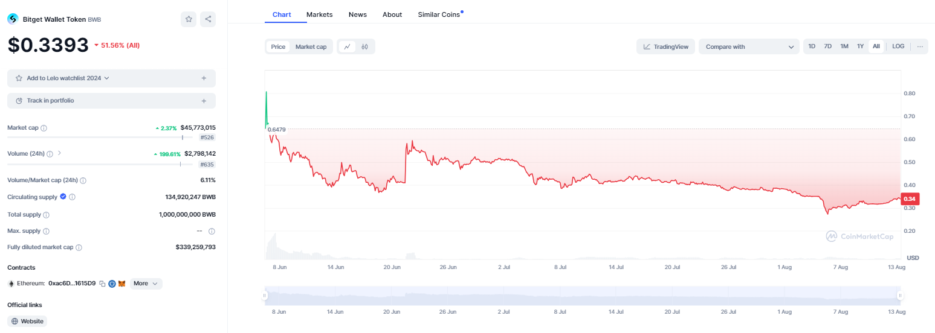Copy the Ethereum contract address
The height and width of the screenshot is (333, 935).
tap(102, 284)
